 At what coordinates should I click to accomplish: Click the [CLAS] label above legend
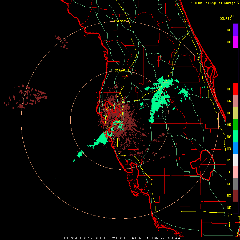(225, 18)
